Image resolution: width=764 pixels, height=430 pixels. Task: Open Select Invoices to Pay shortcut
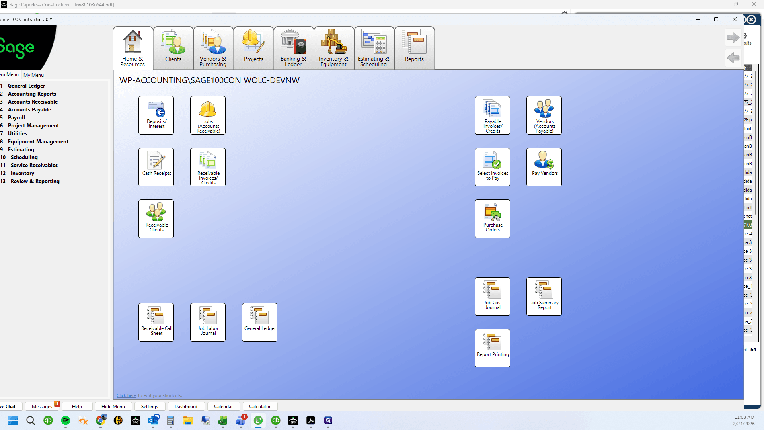(492, 167)
